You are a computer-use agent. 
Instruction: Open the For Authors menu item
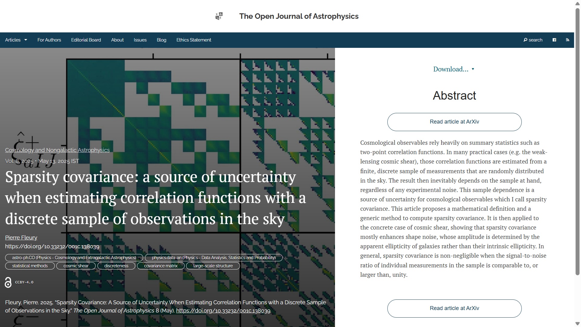point(49,40)
